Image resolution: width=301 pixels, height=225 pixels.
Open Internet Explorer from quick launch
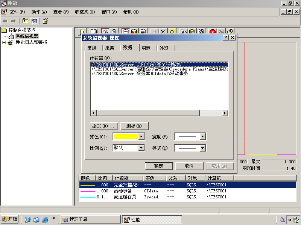coord(45,219)
